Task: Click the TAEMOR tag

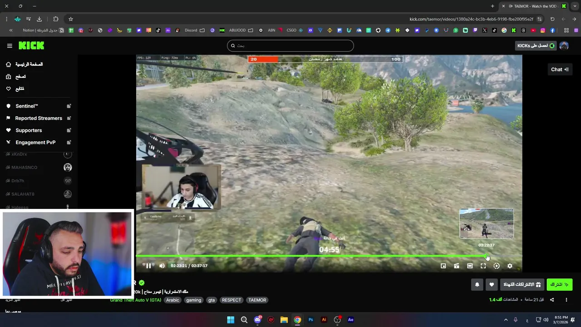Action: [x=257, y=300]
